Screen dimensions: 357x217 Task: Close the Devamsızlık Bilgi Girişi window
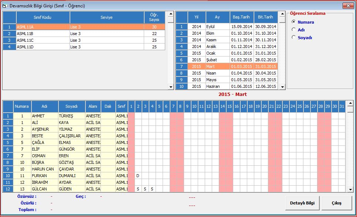(x=347, y=6)
